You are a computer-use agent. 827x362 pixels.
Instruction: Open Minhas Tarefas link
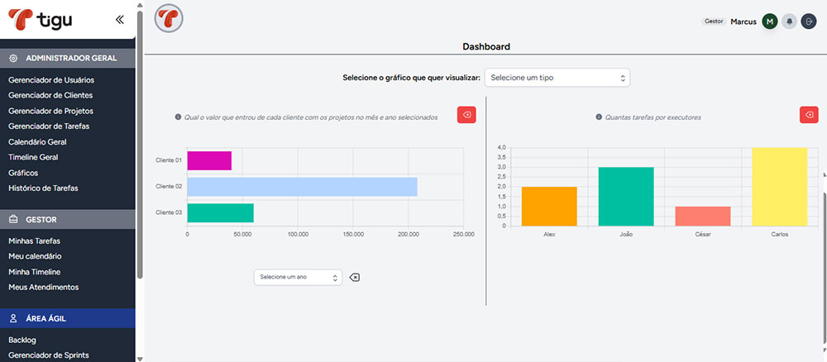(34, 241)
